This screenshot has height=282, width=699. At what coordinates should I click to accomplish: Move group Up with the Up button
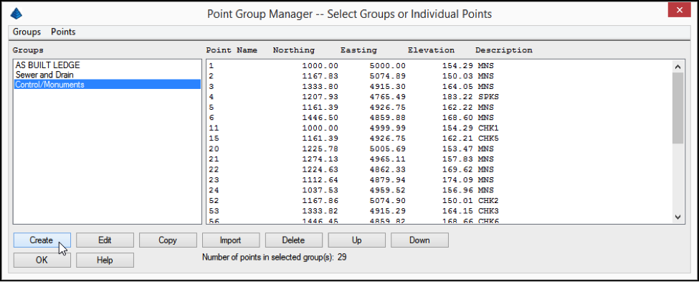[356, 240]
